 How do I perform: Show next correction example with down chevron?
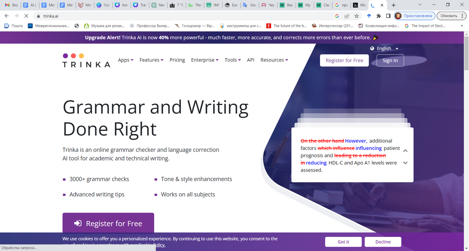[405, 163]
